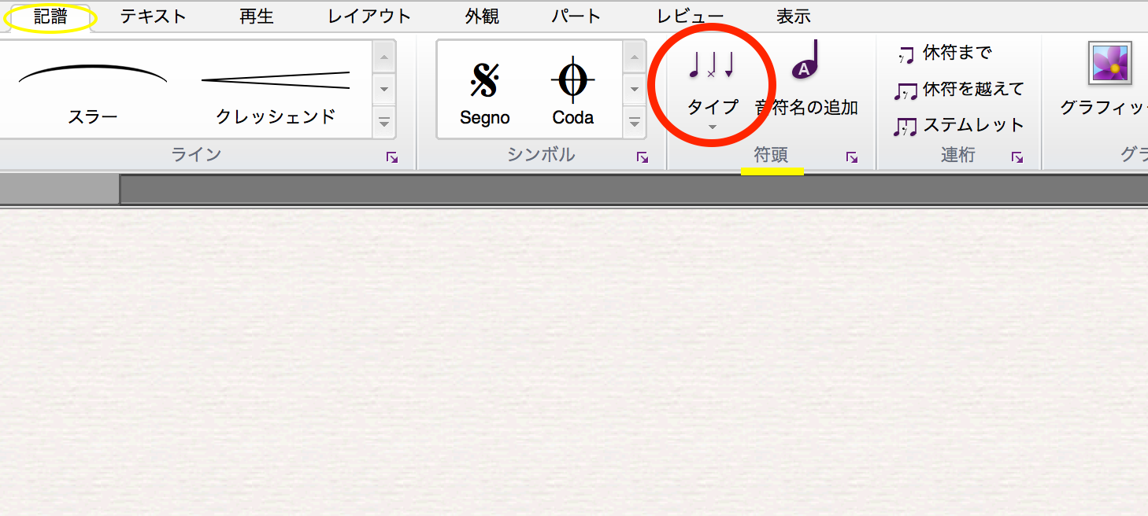This screenshot has width=1148, height=516.
Task: Insert the Segno symbol
Action: (484, 90)
